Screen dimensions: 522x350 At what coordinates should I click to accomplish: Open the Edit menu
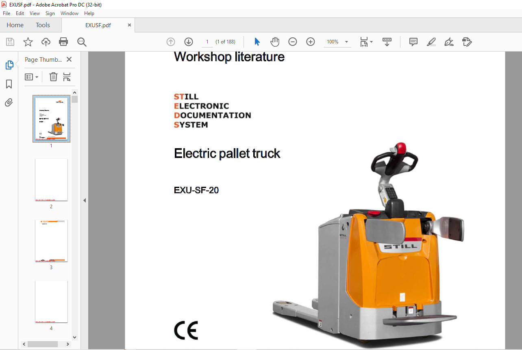[20, 13]
